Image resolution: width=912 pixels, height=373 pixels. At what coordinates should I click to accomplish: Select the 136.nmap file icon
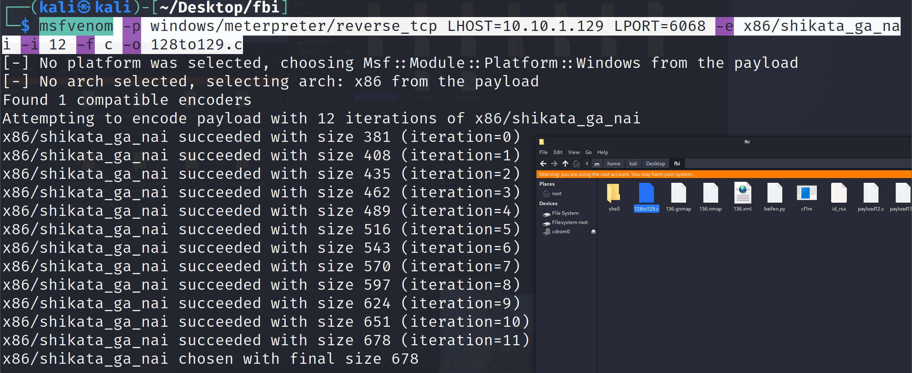pos(710,193)
